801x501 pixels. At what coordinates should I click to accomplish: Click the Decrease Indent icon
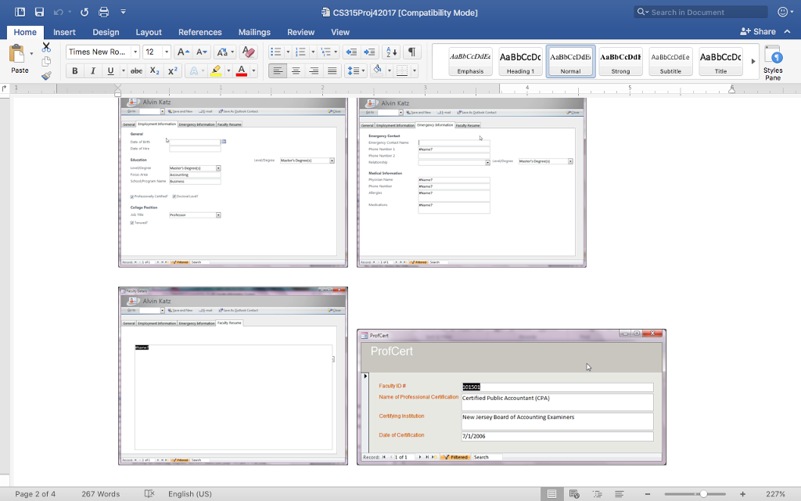[x=351, y=52]
